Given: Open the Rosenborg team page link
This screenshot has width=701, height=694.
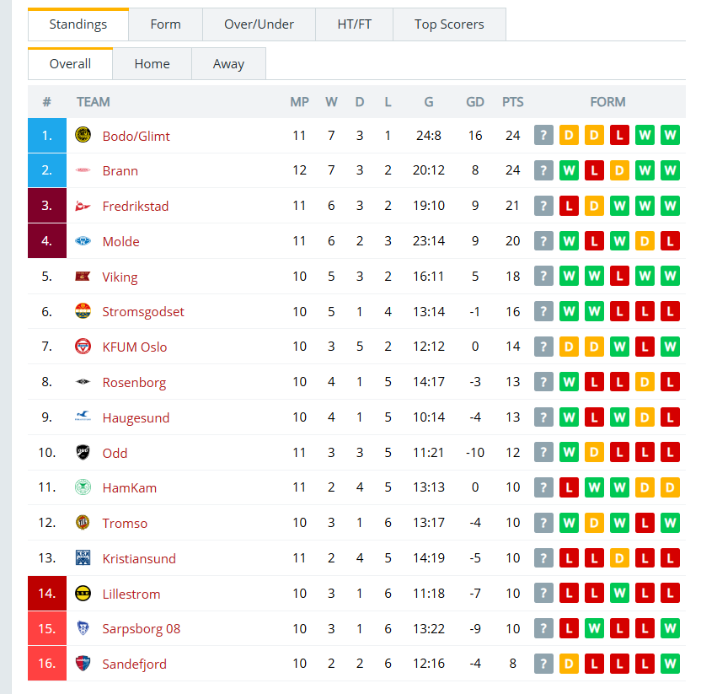Looking at the screenshot, I should [x=134, y=383].
